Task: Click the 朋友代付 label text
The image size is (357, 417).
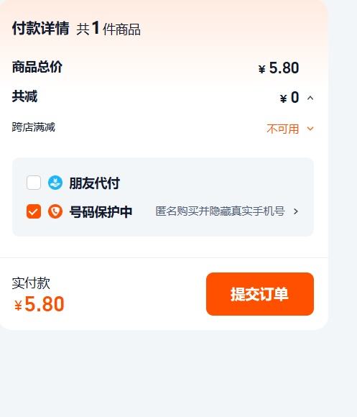Action: pyautogui.click(x=94, y=183)
